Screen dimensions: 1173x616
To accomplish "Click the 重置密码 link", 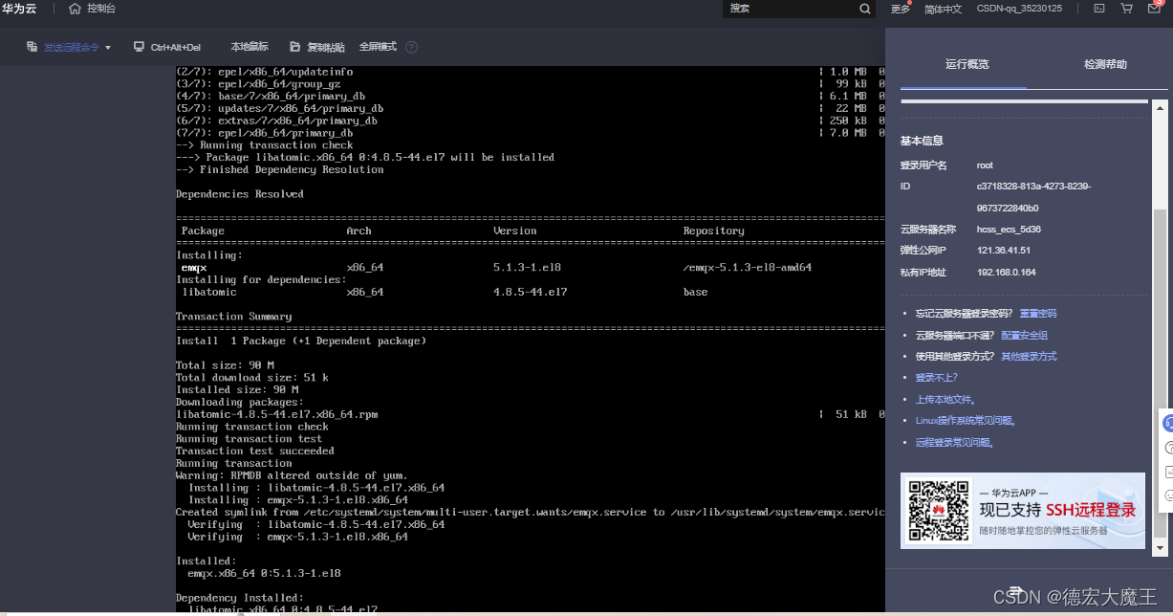I will (1038, 314).
